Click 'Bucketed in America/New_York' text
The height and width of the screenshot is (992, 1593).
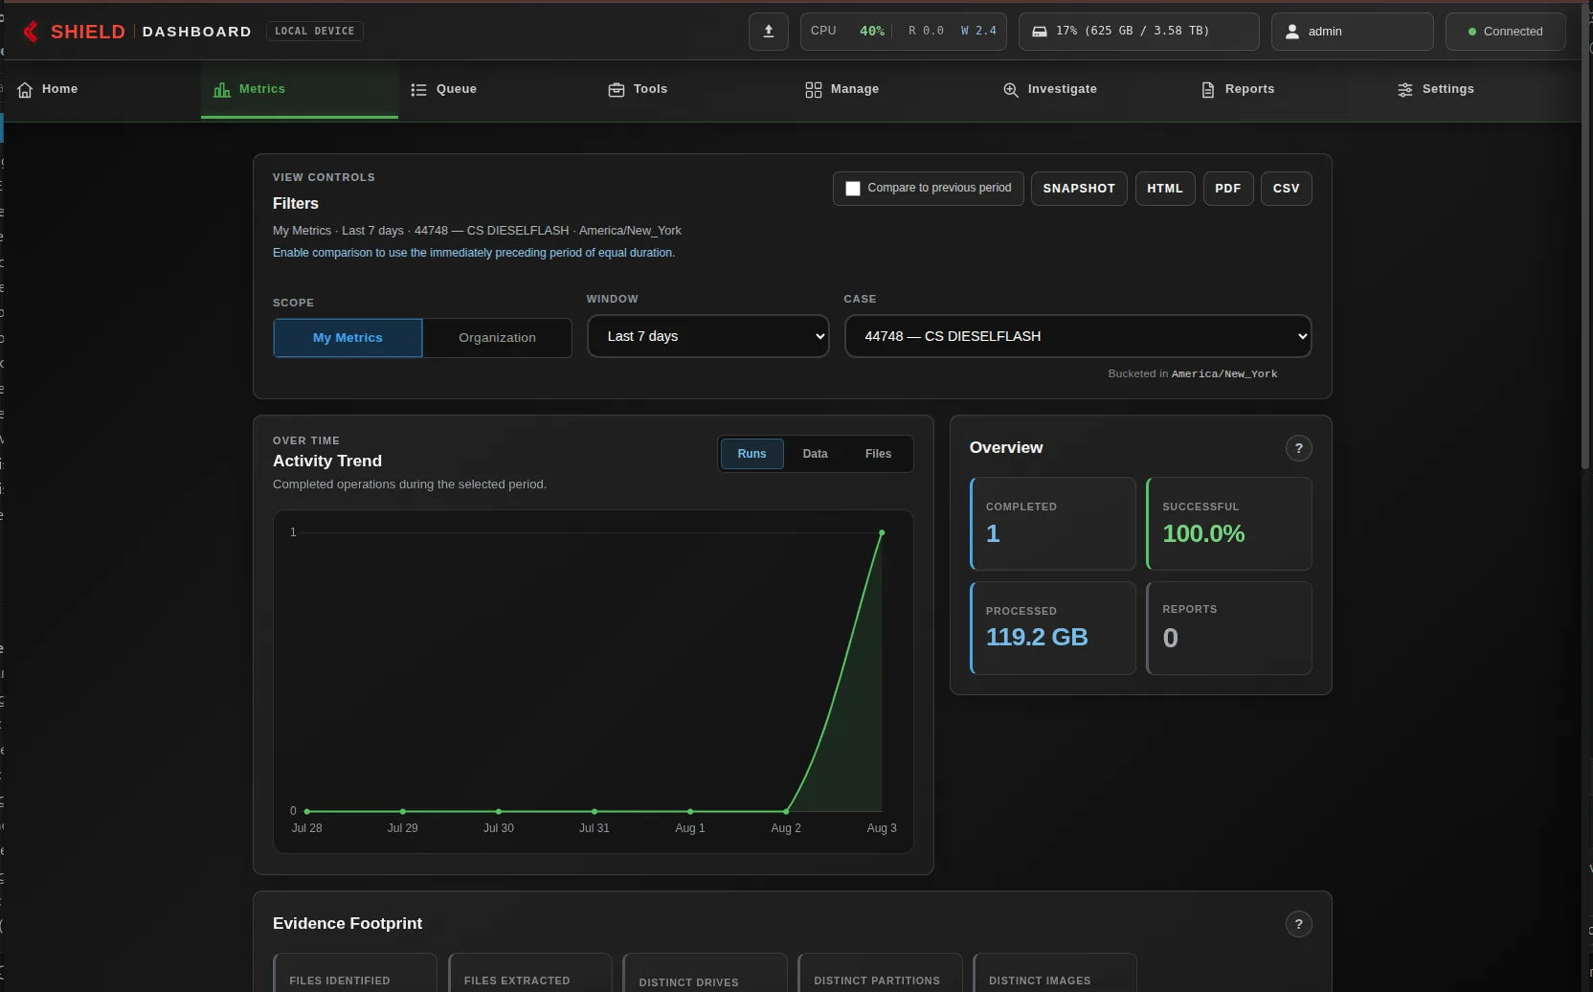click(x=1193, y=374)
